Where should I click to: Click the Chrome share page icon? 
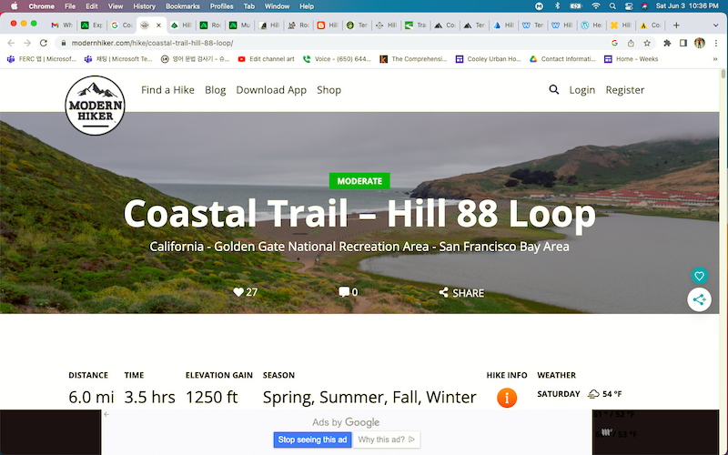[x=631, y=43]
